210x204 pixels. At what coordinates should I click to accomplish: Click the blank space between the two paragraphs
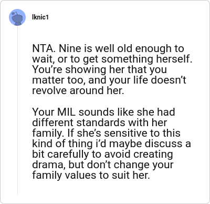112,101
